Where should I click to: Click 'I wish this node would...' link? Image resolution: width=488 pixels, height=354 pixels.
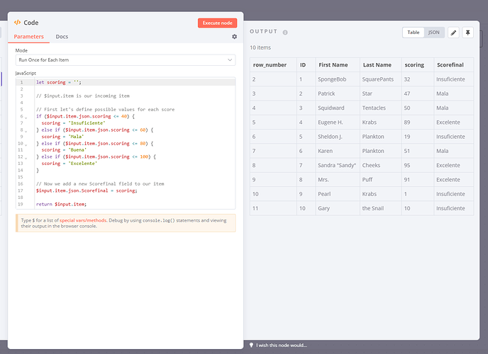tap(282, 345)
